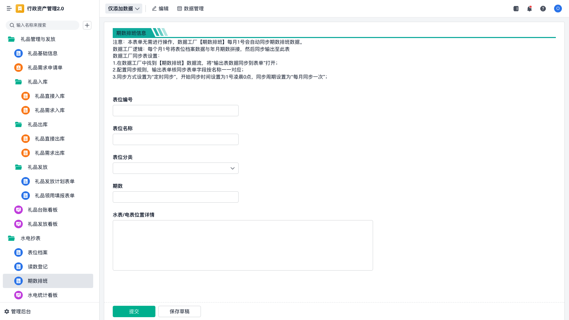Open the notebook icon in top bar
Screen dimensions: 569x320
516,9
